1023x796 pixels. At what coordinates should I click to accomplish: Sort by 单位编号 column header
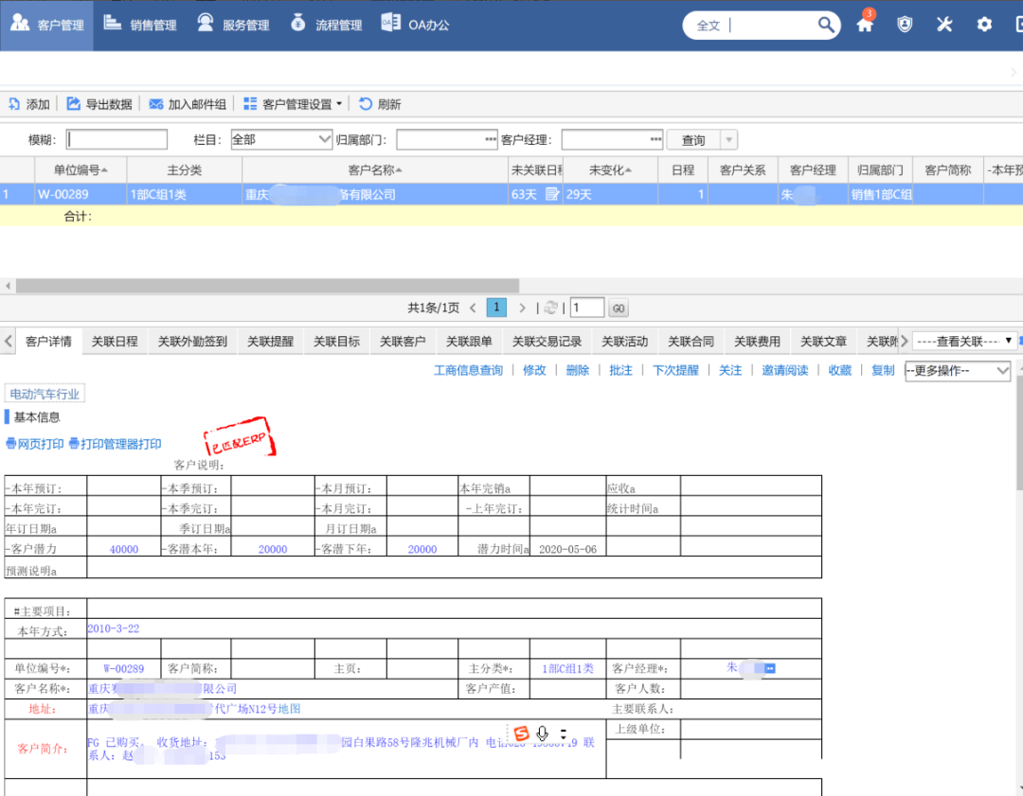coord(81,170)
